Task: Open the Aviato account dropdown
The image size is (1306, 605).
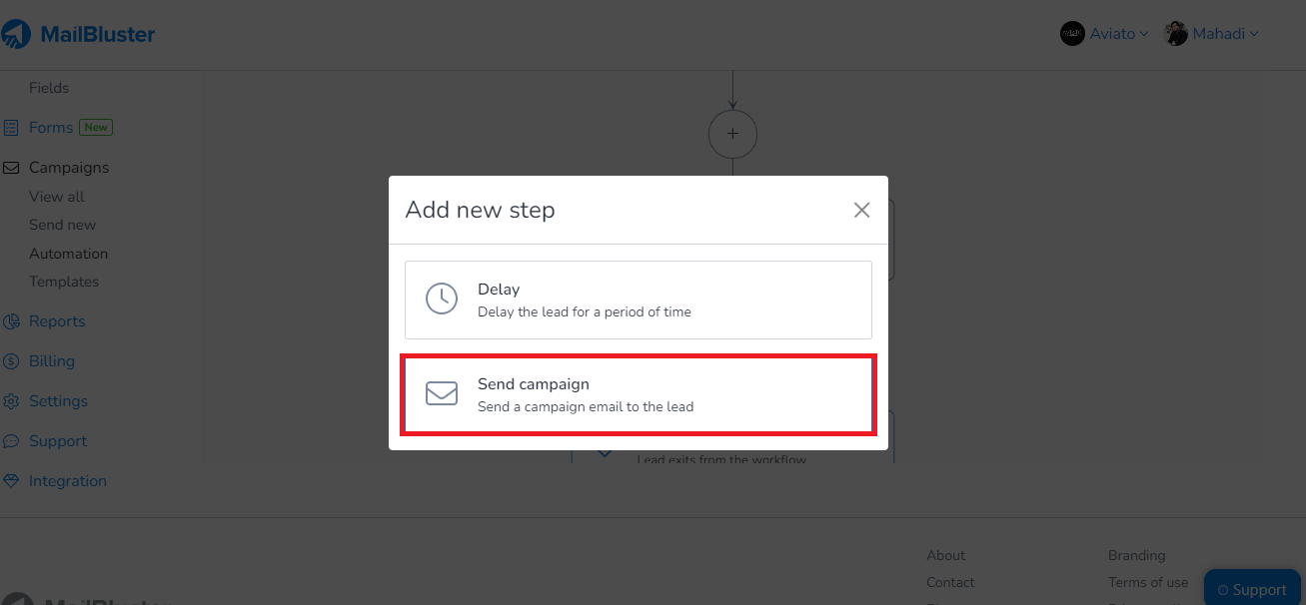Action: [x=1104, y=33]
